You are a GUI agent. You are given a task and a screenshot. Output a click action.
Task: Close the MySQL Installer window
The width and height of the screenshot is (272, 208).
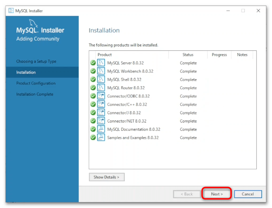coord(258,11)
